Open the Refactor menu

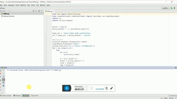tap(23, 5)
